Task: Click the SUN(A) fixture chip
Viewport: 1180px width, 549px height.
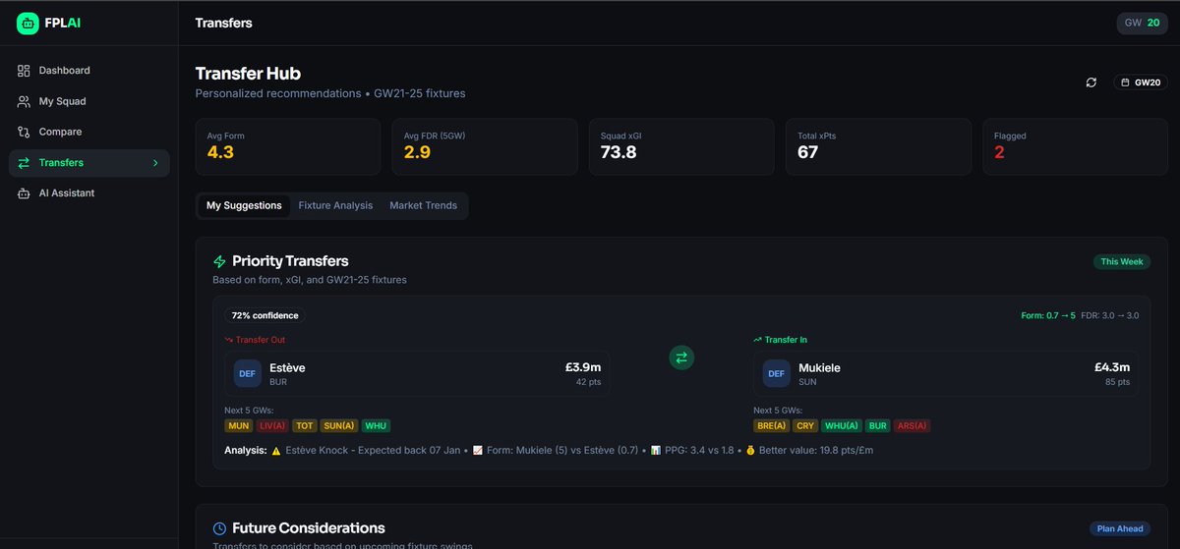Action: point(339,426)
